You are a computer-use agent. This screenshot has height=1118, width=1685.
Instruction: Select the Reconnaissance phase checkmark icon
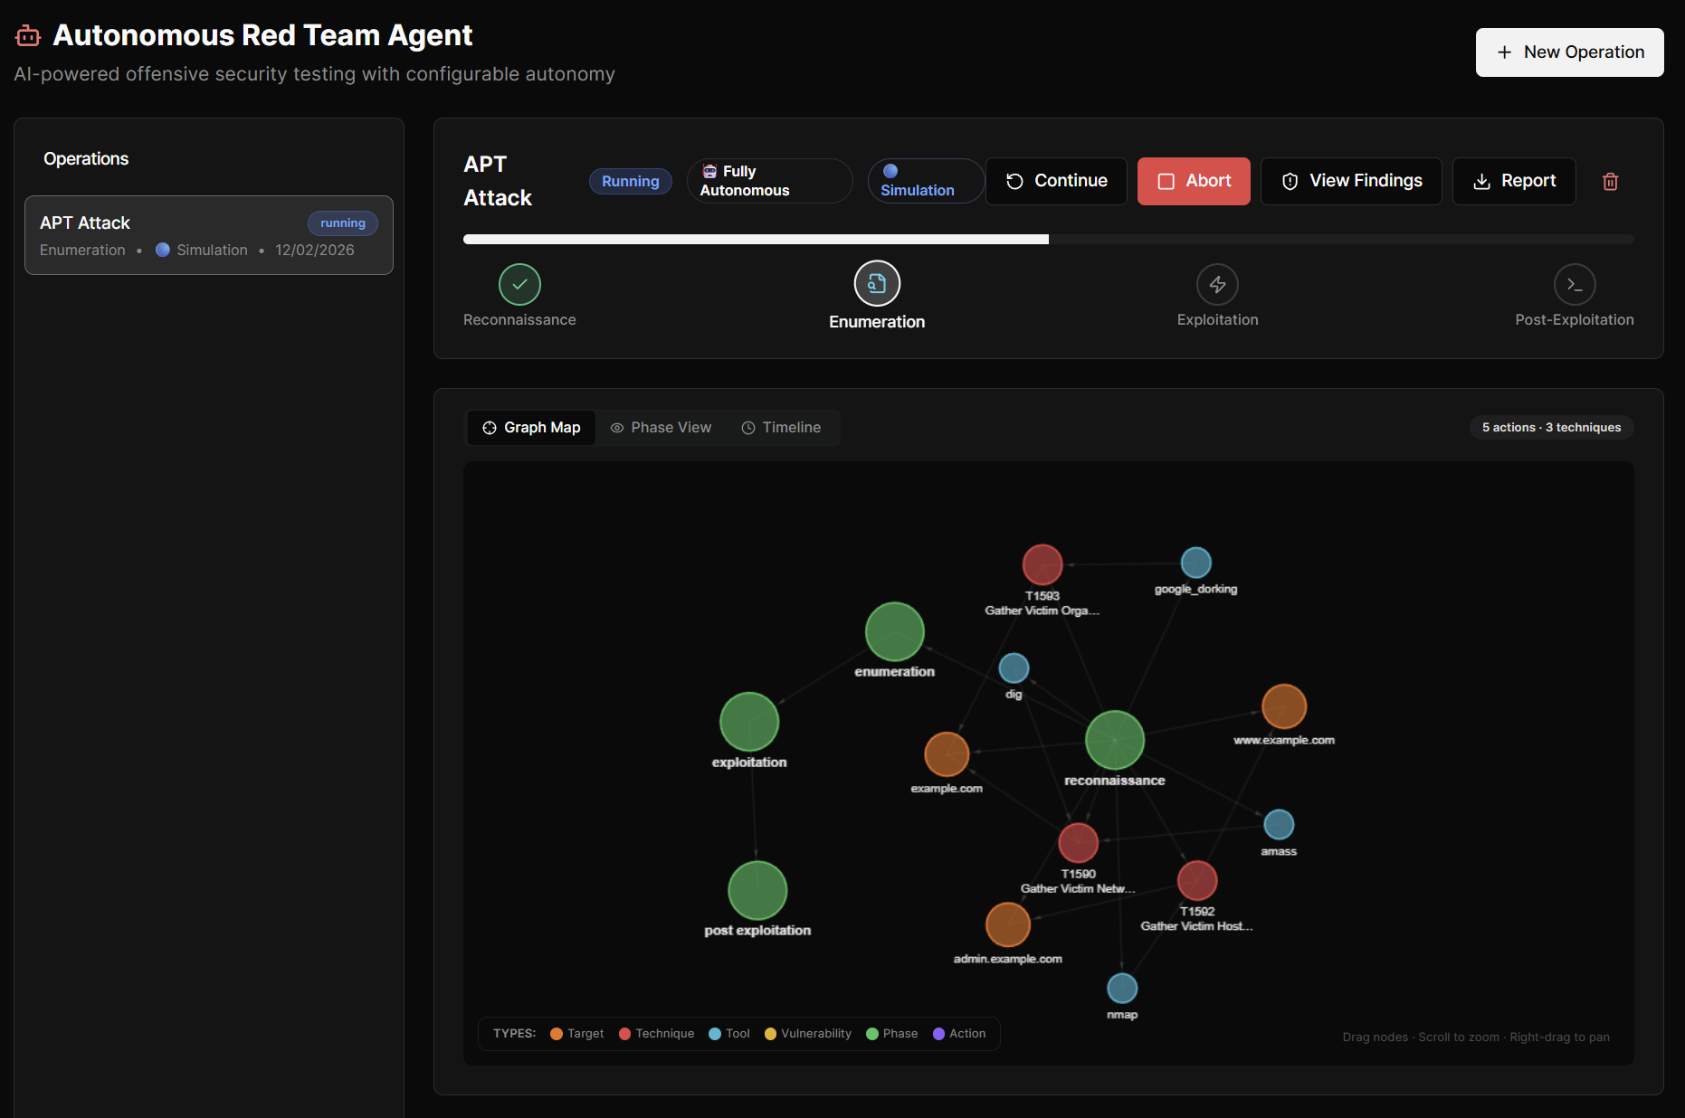click(519, 283)
